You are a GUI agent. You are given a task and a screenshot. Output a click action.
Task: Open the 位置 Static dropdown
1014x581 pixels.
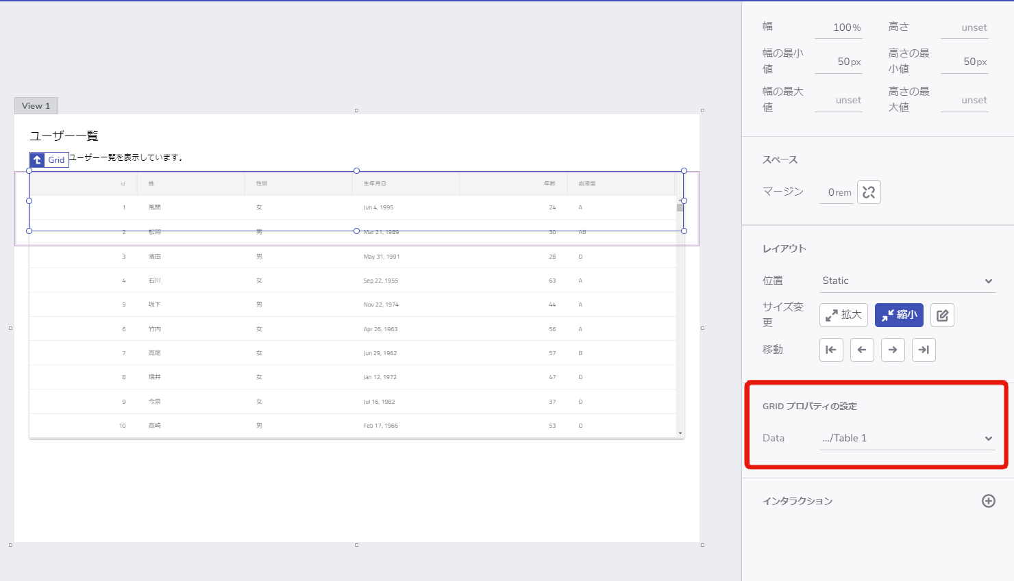click(907, 281)
